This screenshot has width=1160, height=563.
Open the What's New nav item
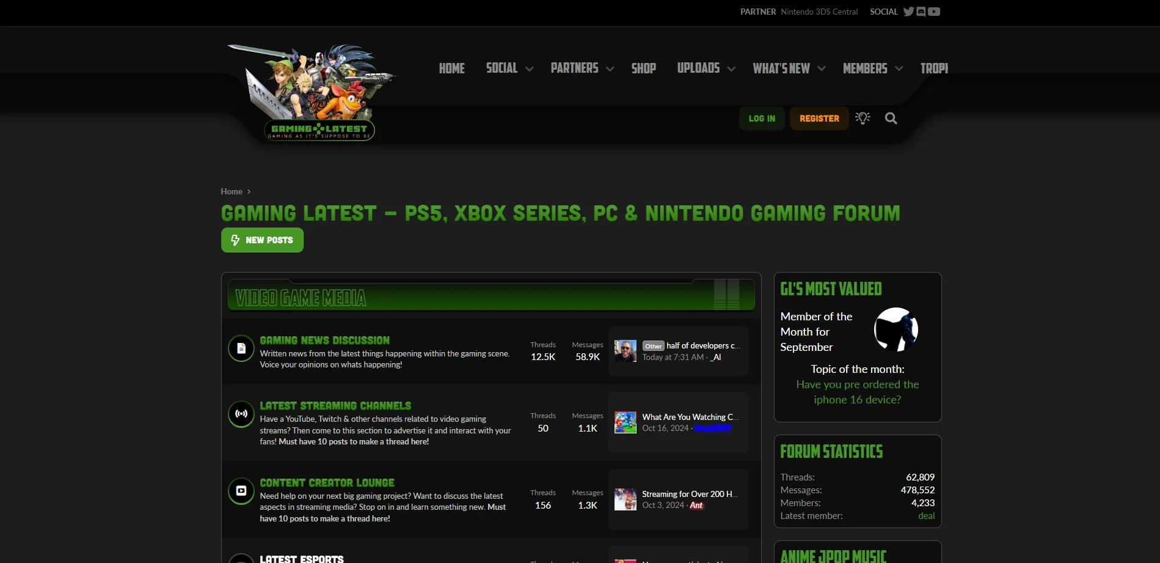[781, 68]
